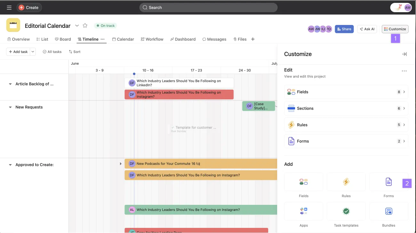Click the red Instagram task bar

pyautogui.click(x=179, y=94)
